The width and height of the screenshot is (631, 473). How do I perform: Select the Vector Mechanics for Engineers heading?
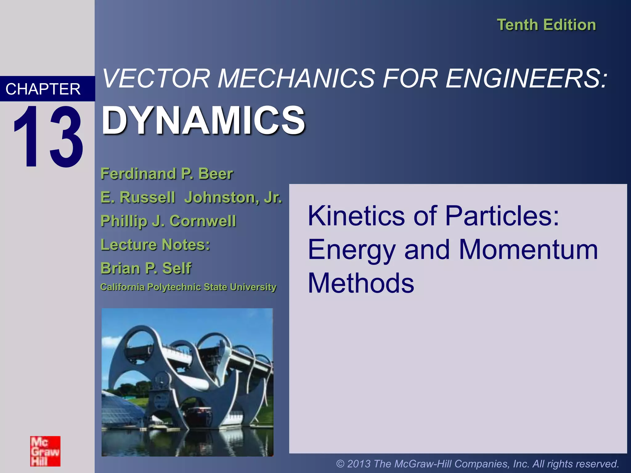(x=354, y=79)
